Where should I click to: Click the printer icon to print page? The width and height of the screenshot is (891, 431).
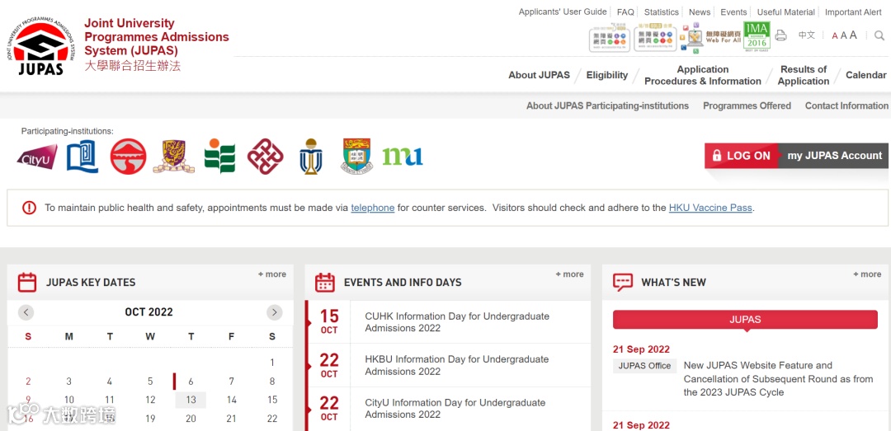(780, 35)
